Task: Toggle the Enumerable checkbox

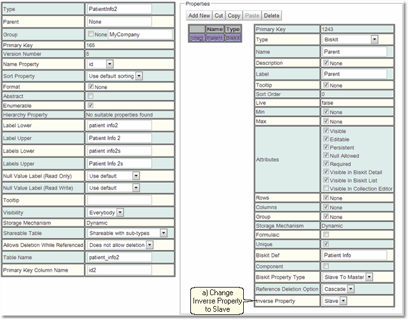Action: pos(90,105)
